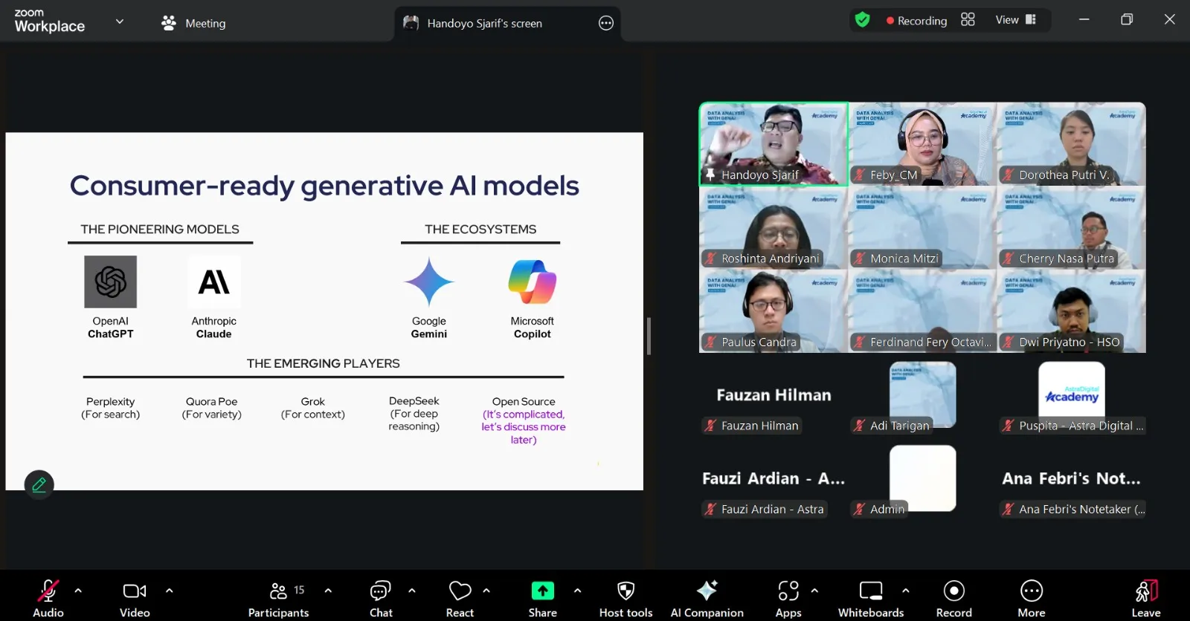Click 'Grok (For context)' text

(x=313, y=408)
